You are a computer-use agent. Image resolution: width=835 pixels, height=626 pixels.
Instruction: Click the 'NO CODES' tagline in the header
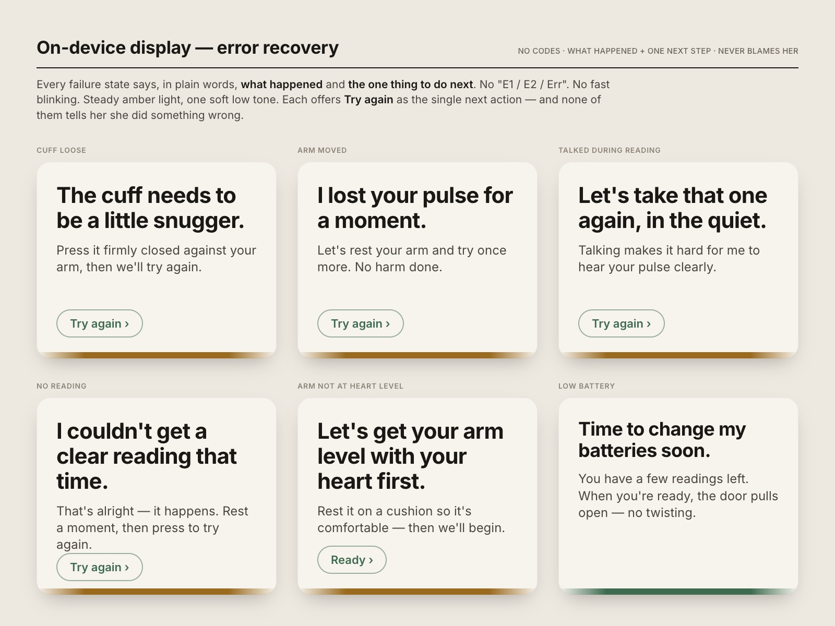tap(539, 51)
